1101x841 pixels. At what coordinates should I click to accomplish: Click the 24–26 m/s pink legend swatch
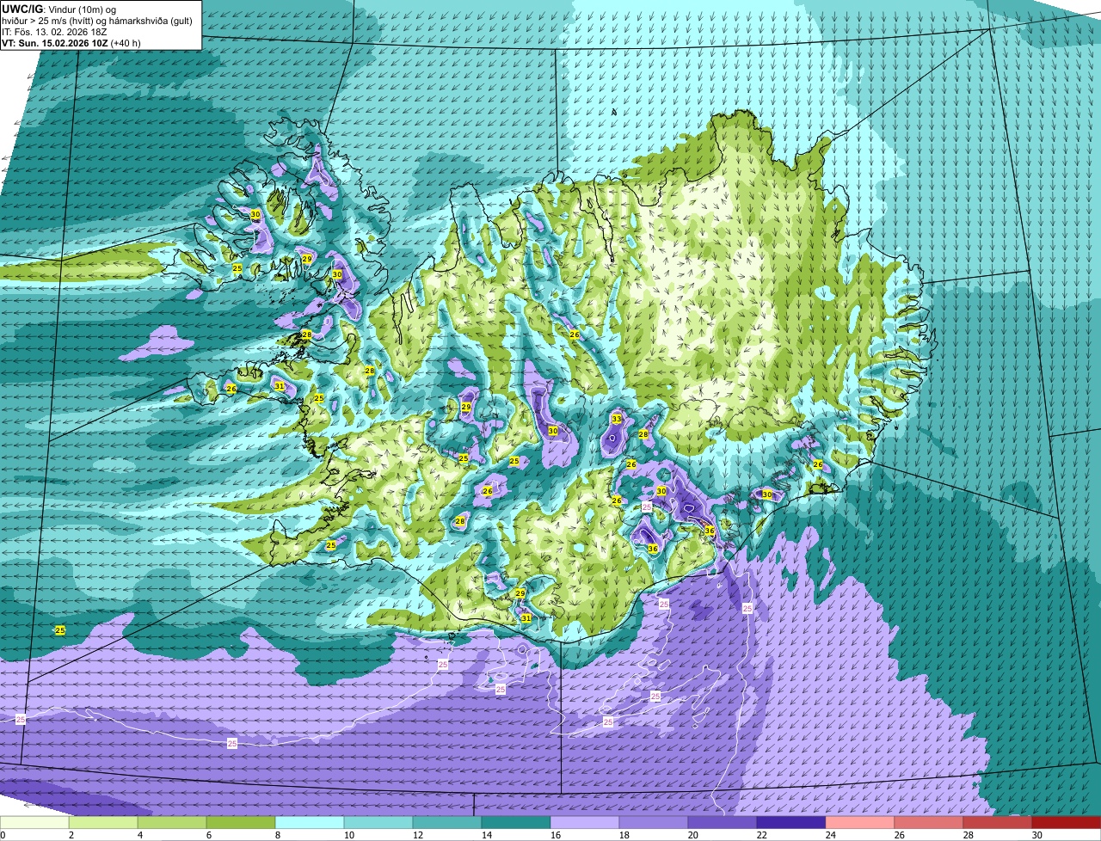coord(860,822)
